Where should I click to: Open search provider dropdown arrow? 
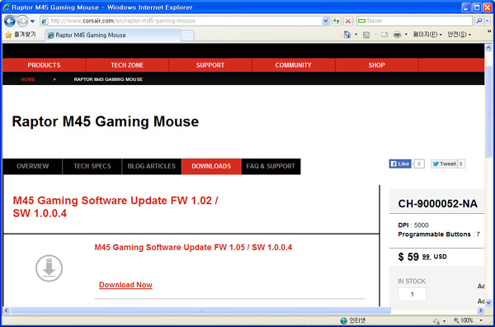[487, 21]
